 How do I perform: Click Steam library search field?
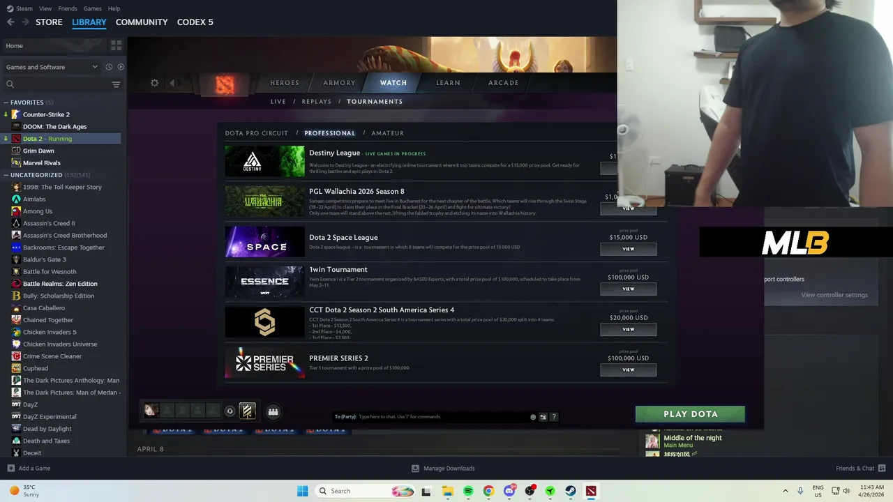coord(57,84)
